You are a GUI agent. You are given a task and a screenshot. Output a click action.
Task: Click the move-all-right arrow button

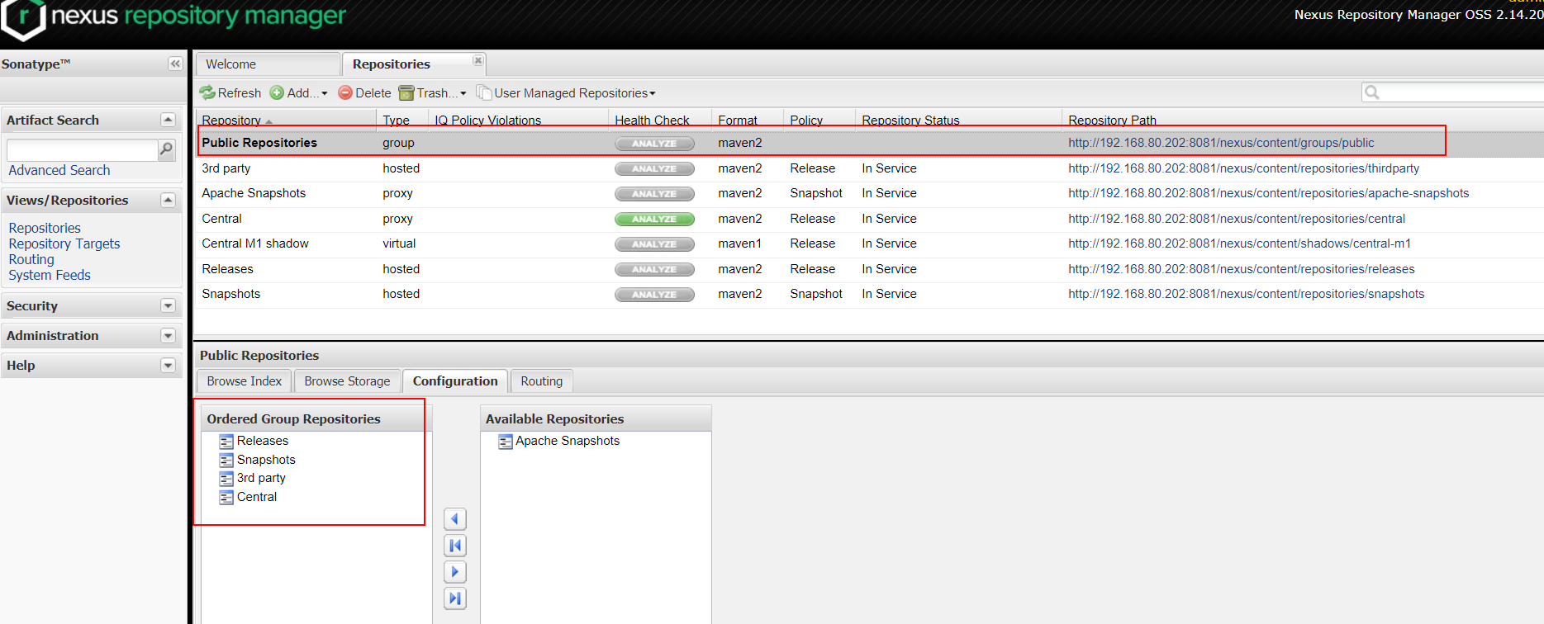click(455, 598)
